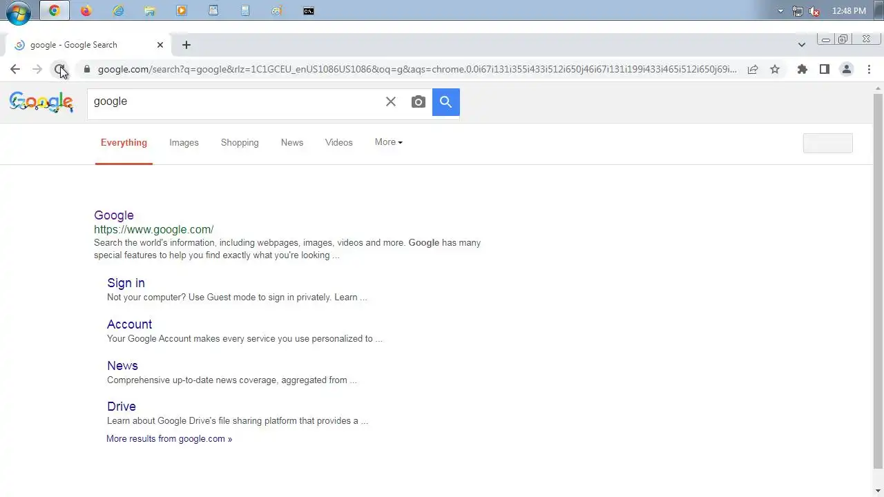Expand the More dropdown
Screen dimensions: 884x497
(389, 142)
